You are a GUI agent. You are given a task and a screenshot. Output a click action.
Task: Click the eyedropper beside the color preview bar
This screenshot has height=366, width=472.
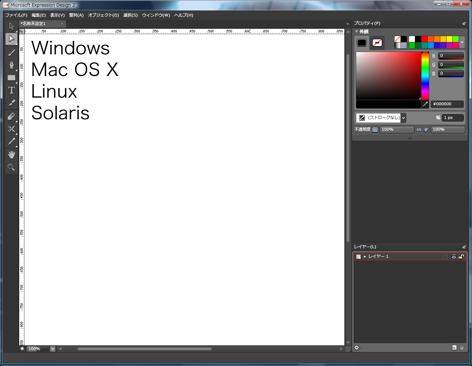click(x=425, y=104)
